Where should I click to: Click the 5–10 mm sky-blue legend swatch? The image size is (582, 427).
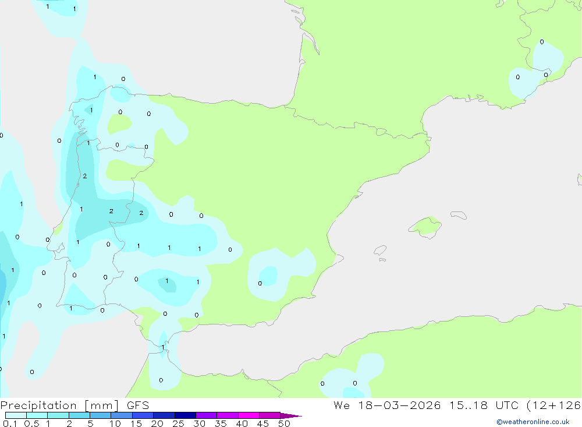(x=101, y=415)
